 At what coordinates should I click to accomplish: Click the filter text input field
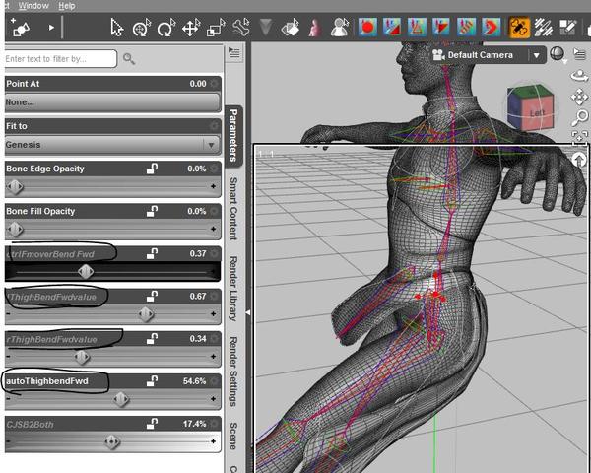coord(60,59)
